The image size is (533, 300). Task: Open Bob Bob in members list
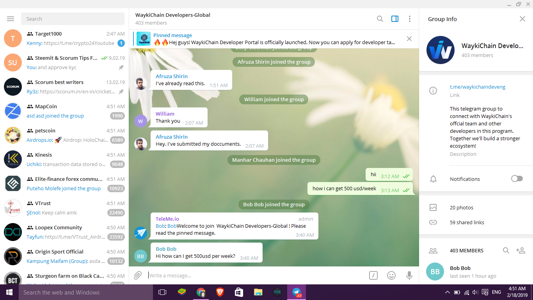click(x=476, y=271)
